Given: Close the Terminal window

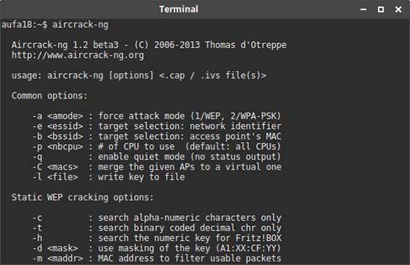Looking at the screenshot, I should pyautogui.click(x=398, y=10).
